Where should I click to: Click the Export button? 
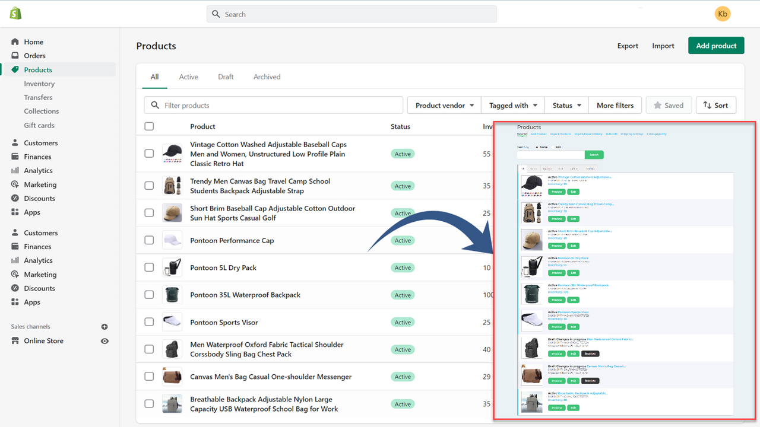tap(628, 46)
